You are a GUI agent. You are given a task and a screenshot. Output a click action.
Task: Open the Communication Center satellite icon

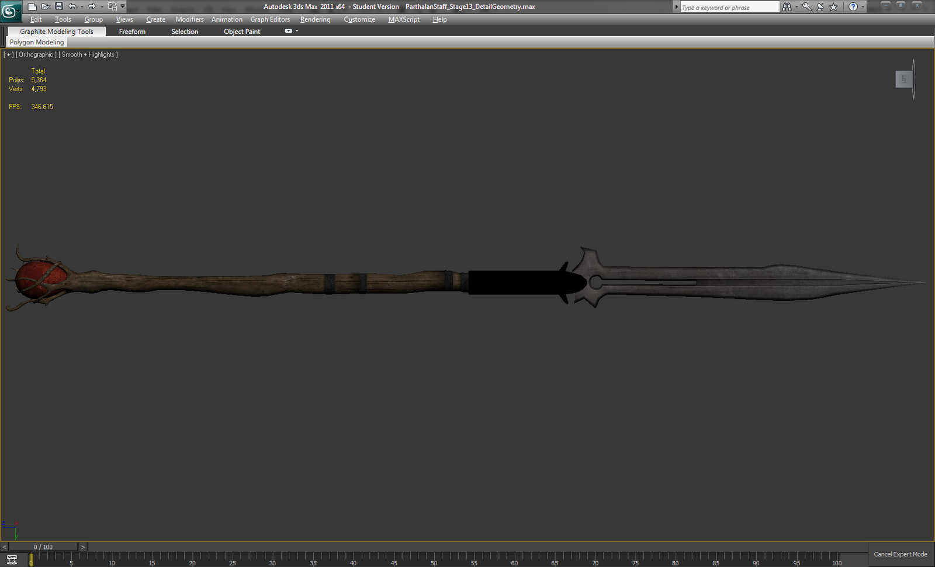(819, 6)
